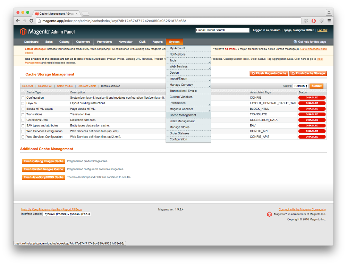
Task: Check the EAV types and attributes checkbox
Action: point(23,126)
